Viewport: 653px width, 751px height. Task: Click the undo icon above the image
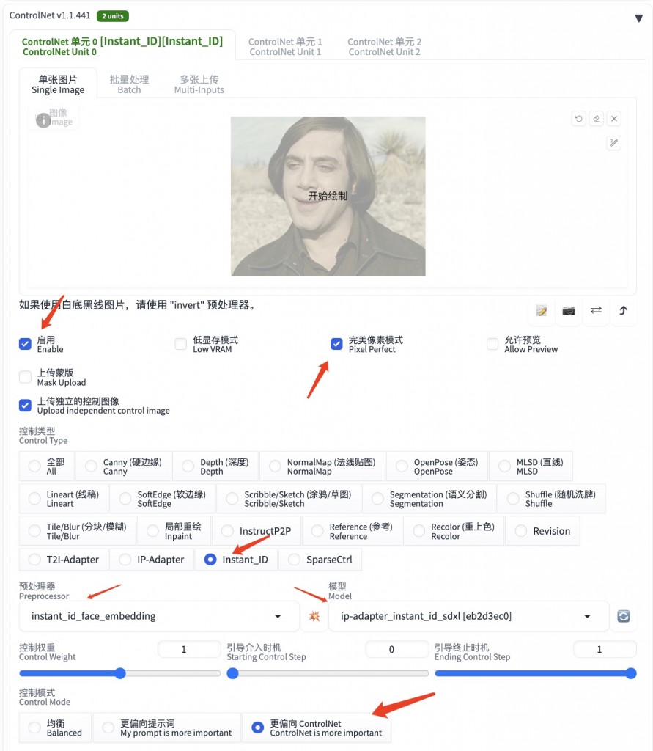point(579,118)
